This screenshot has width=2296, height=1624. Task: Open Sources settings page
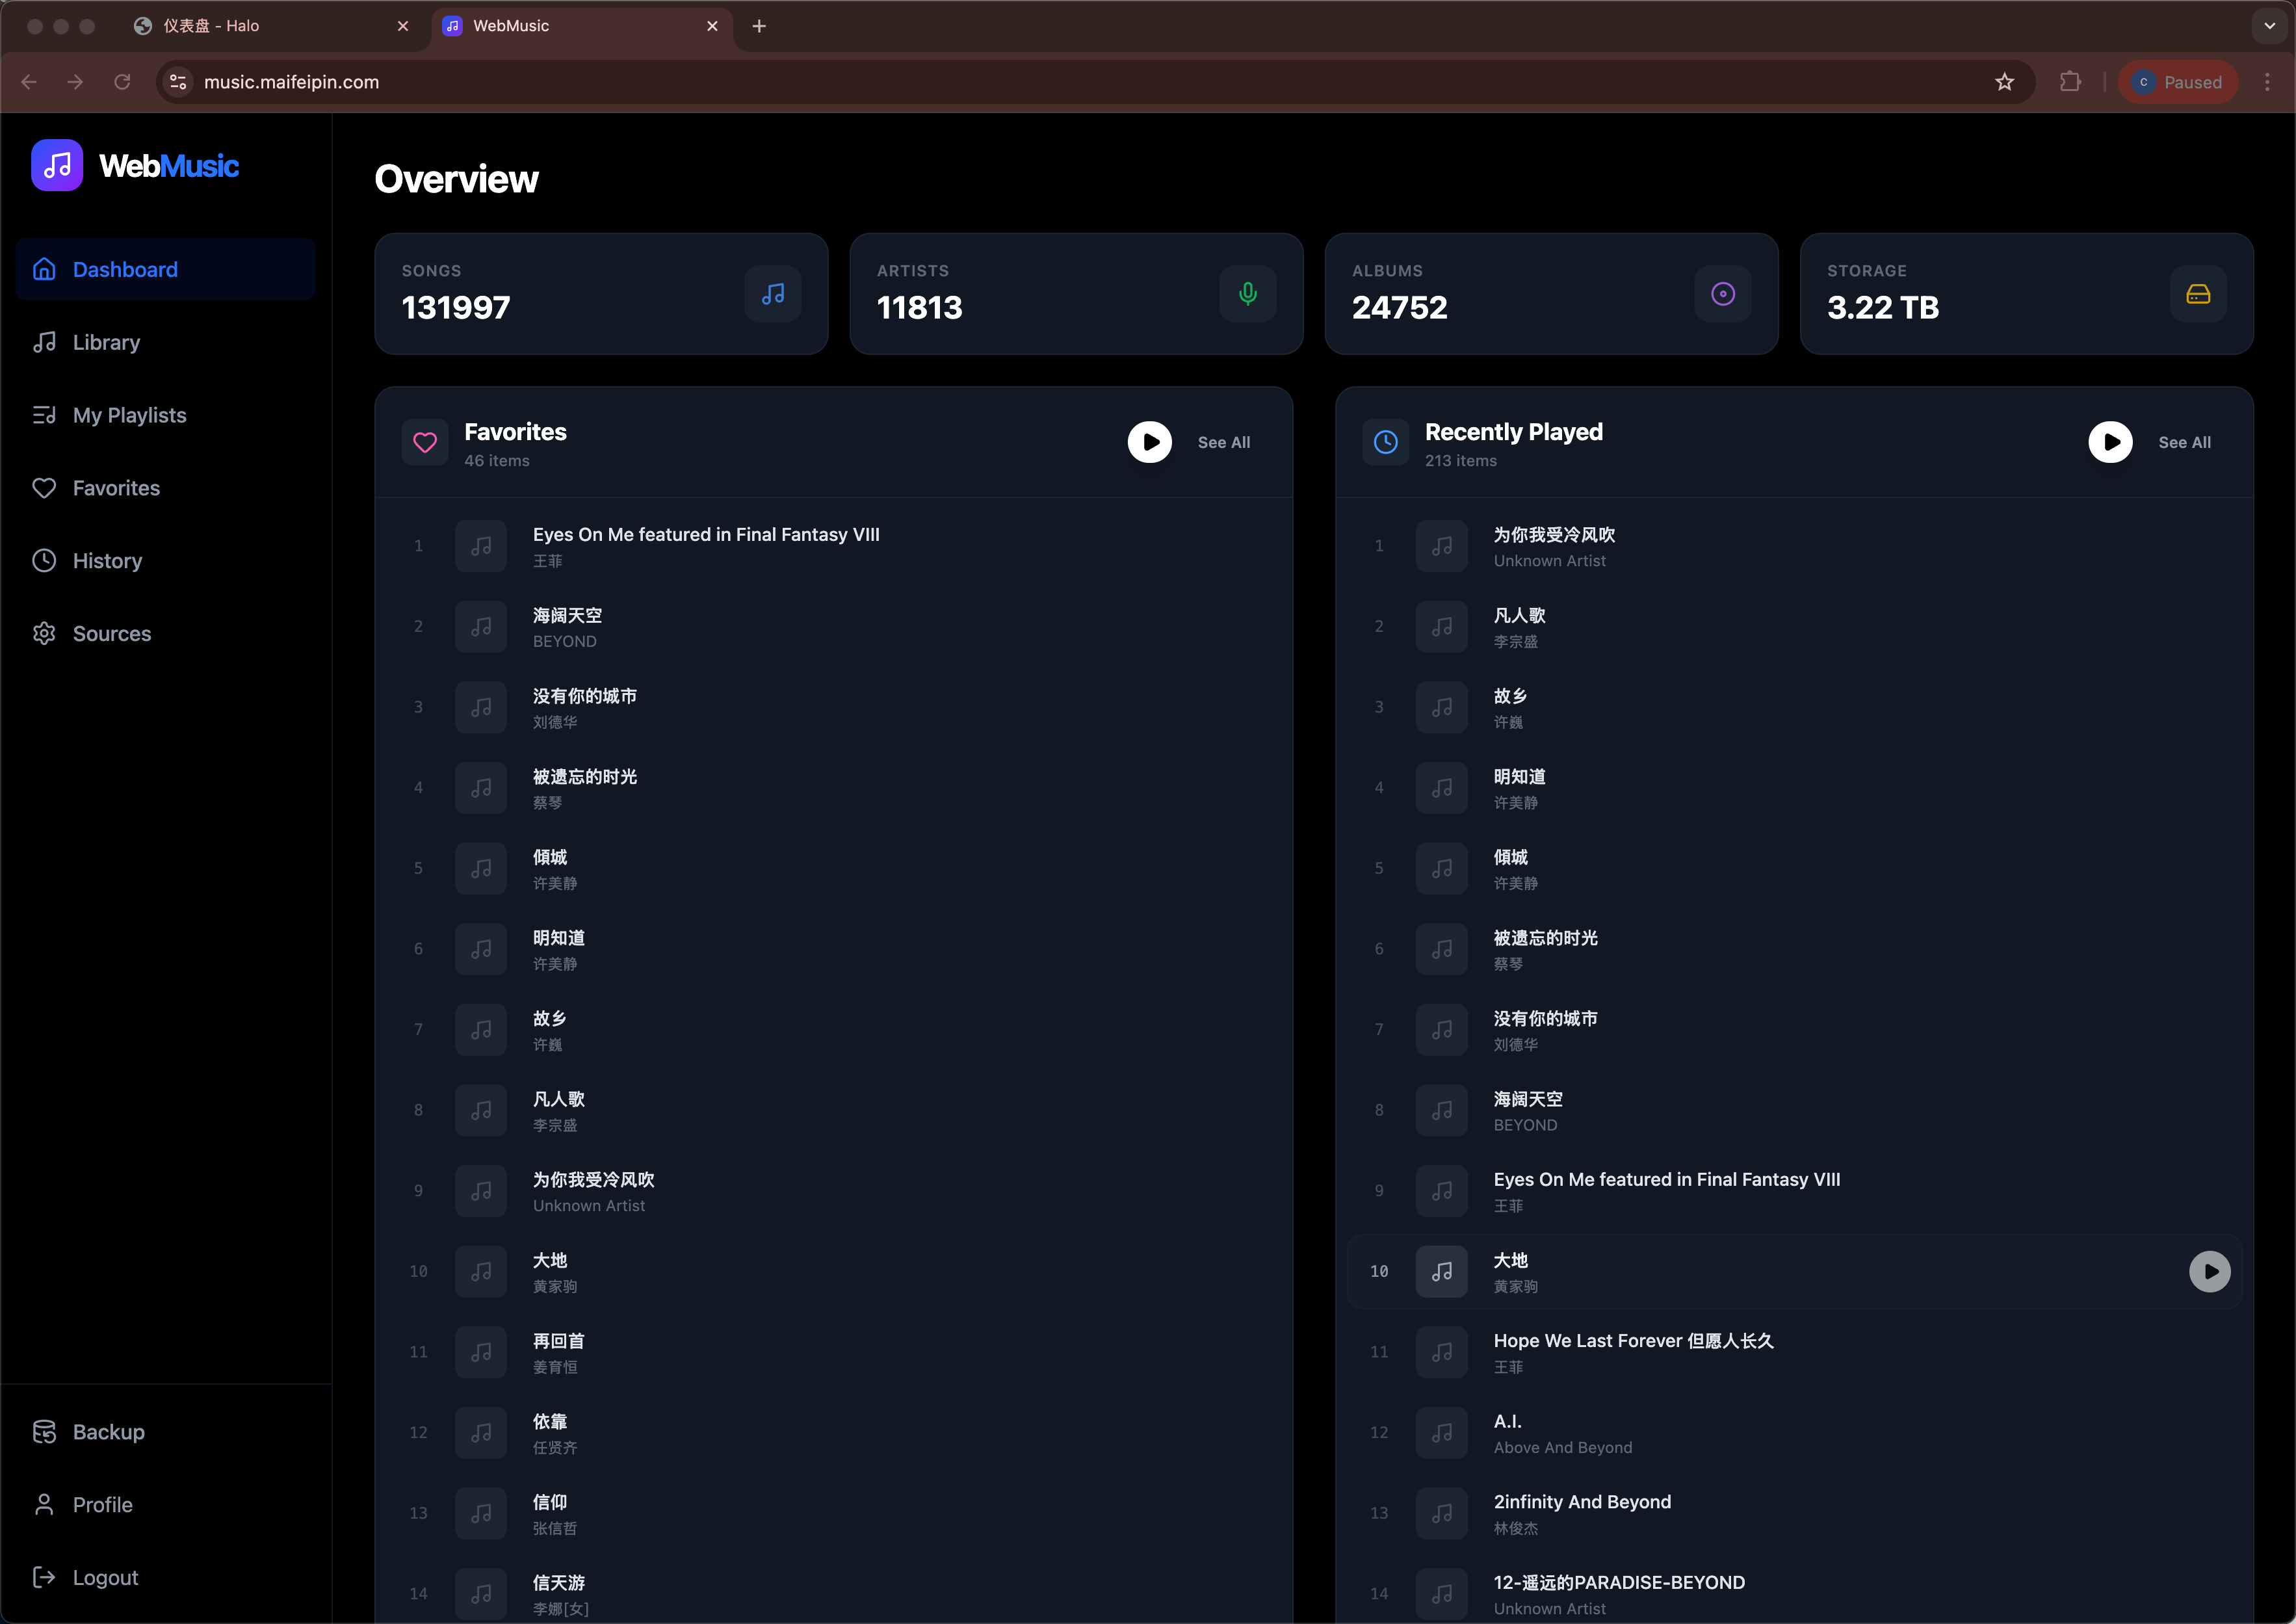[x=111, y=634]
